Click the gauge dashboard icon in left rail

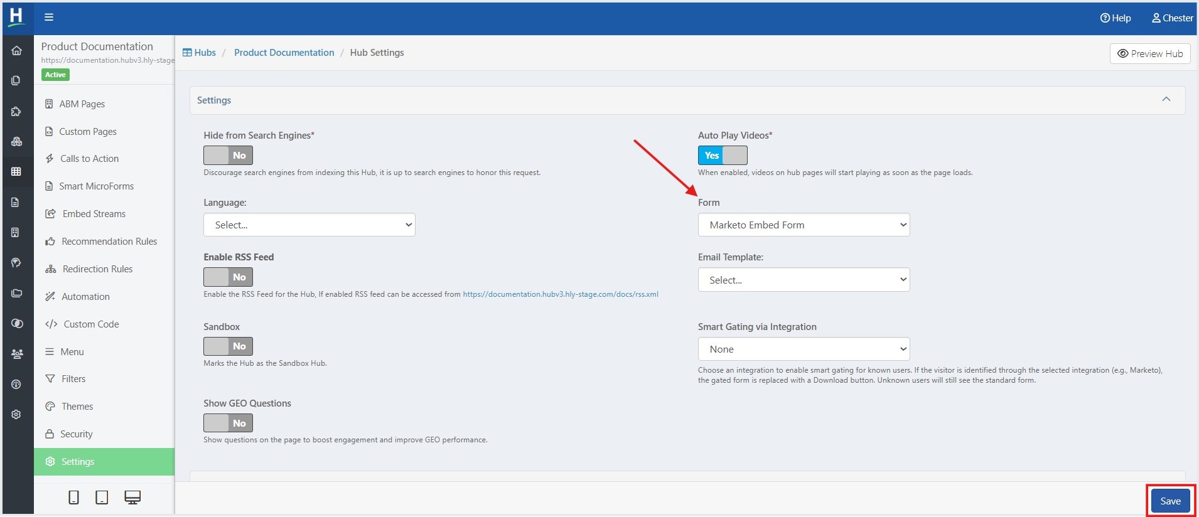coord(16,384)
